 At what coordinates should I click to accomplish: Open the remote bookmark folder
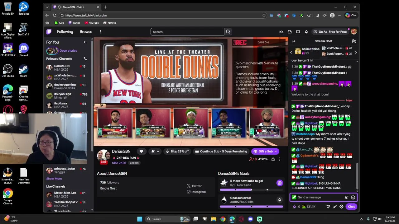[x=109, y=23]
